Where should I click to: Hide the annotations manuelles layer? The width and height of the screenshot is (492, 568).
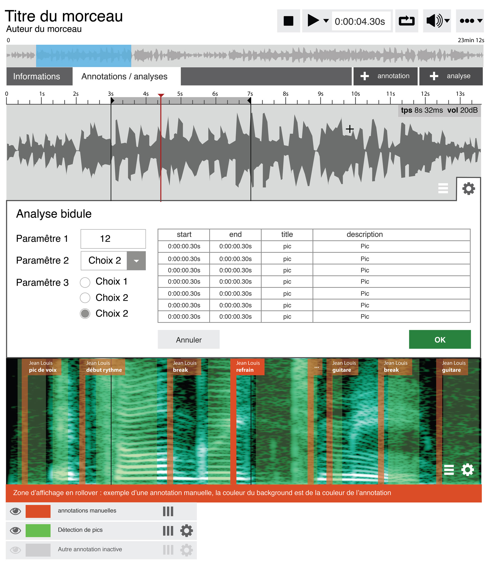[15, 511]
